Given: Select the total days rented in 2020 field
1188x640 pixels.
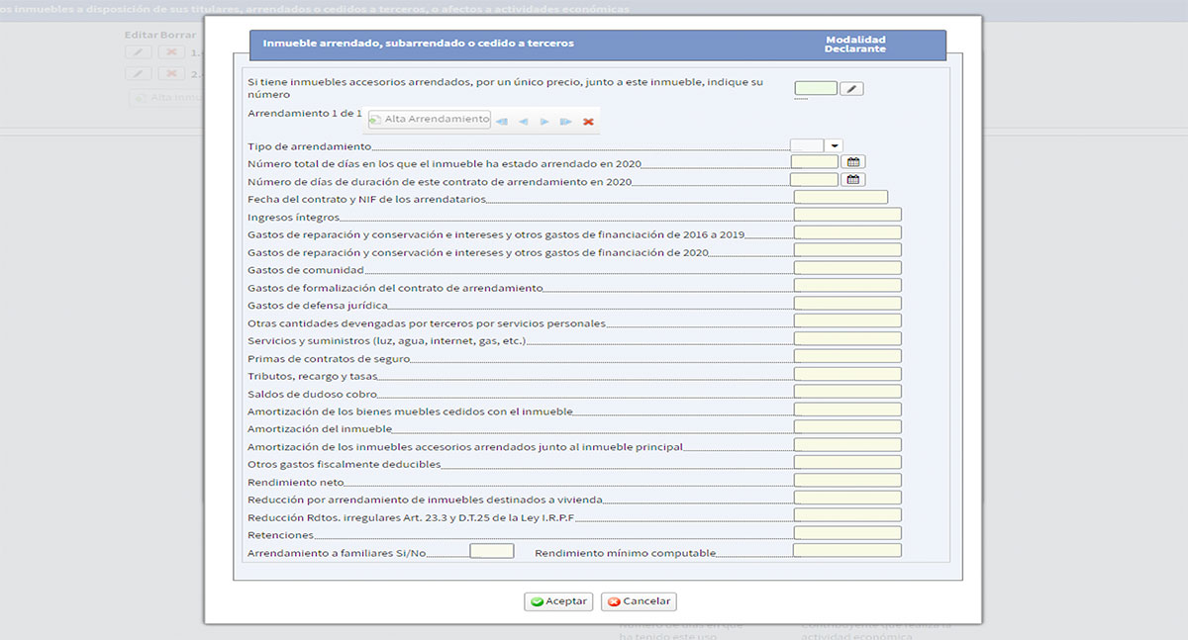Looking at the screenshot, I should (x=815, y=162).
